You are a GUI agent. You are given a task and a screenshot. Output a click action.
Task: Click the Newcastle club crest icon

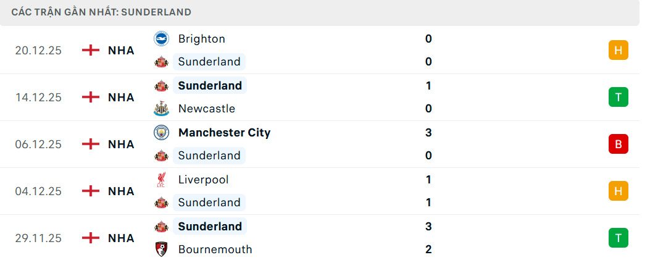pyautogui.click(x=161, y=109)
